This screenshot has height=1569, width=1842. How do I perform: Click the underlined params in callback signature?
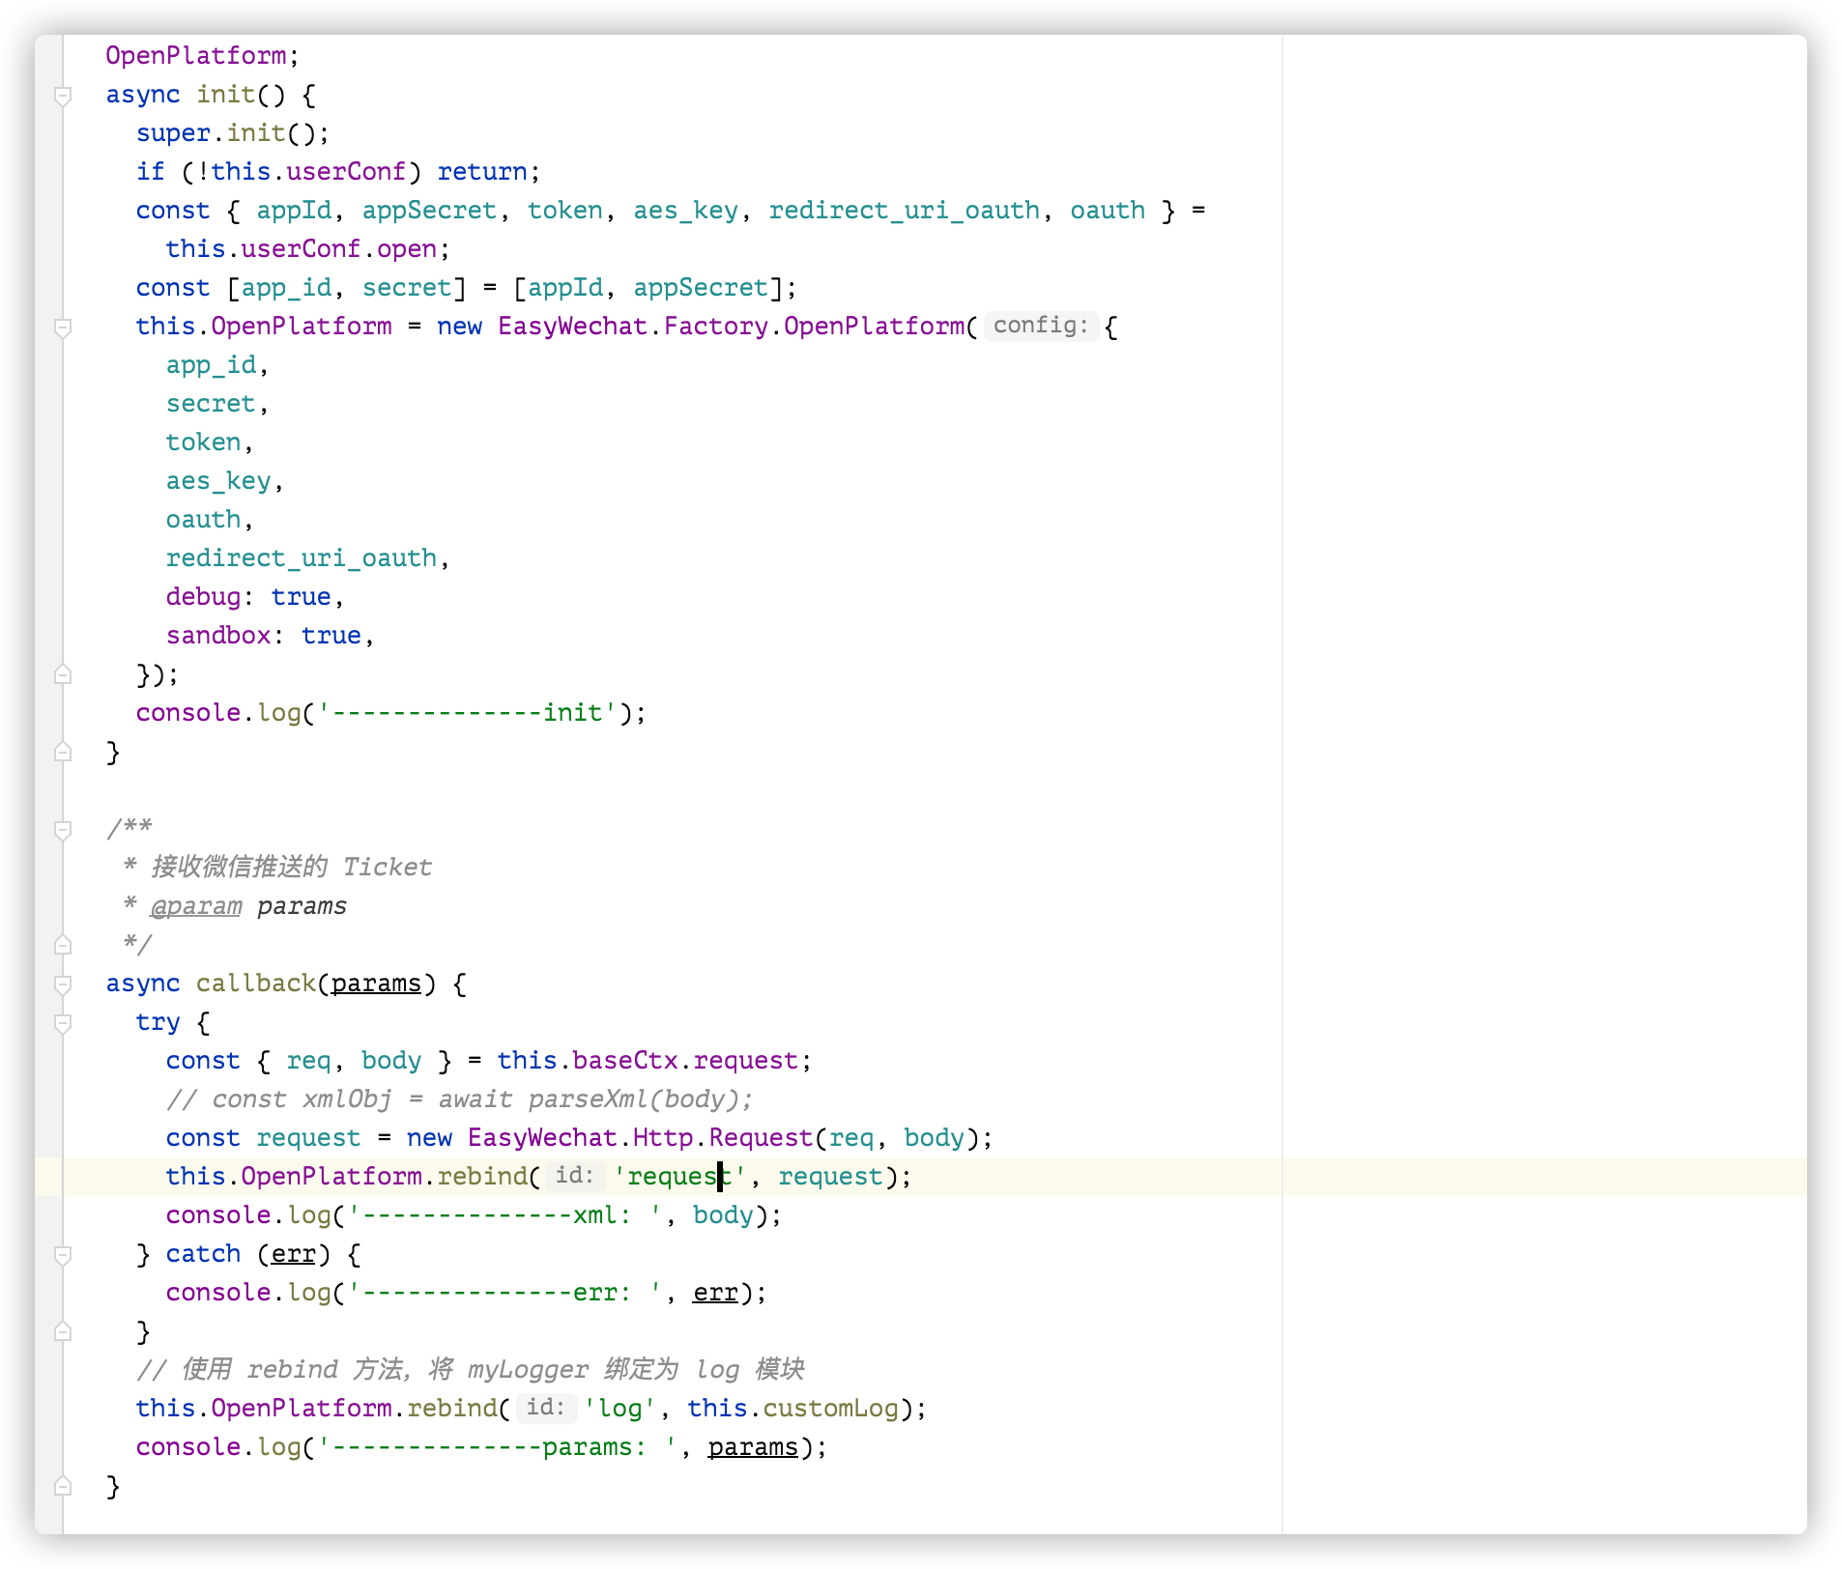click(x=377, y=983)
